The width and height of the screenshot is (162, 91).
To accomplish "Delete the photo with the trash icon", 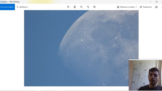I will click(75, 7).
